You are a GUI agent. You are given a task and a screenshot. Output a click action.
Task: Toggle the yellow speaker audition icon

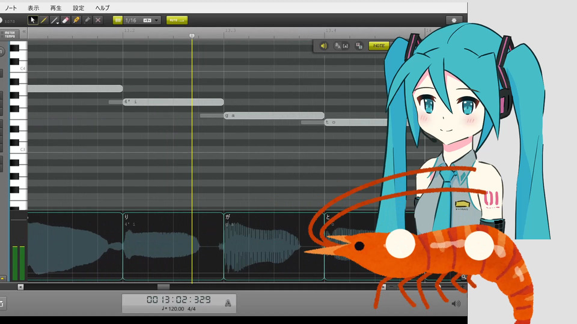pos(323,46)
